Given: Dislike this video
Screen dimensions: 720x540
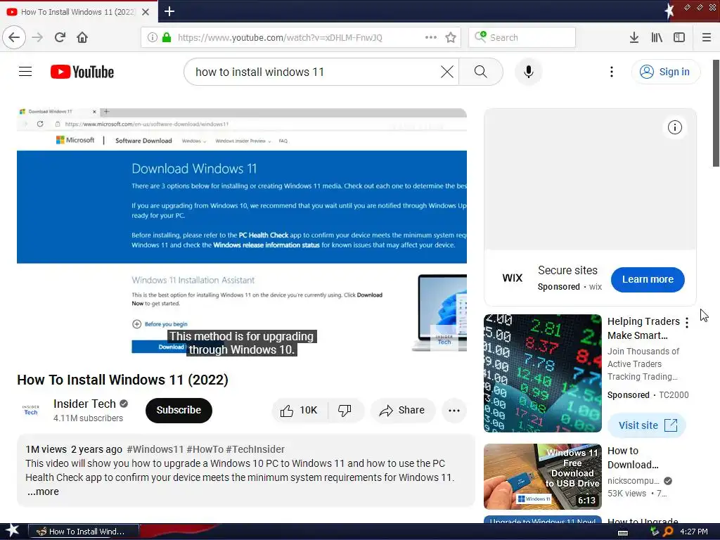Looking at the screenshot, I should [345, 410].
